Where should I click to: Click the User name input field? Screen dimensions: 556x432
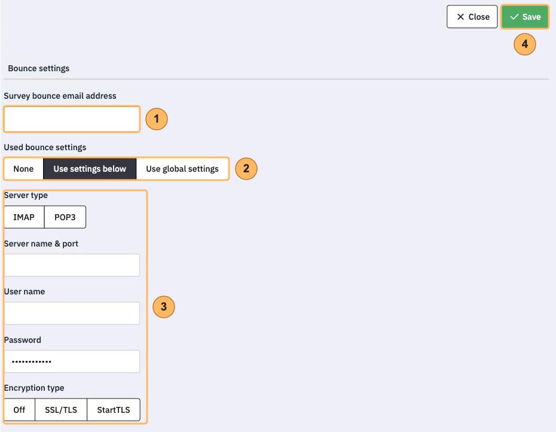click(72, 313)
